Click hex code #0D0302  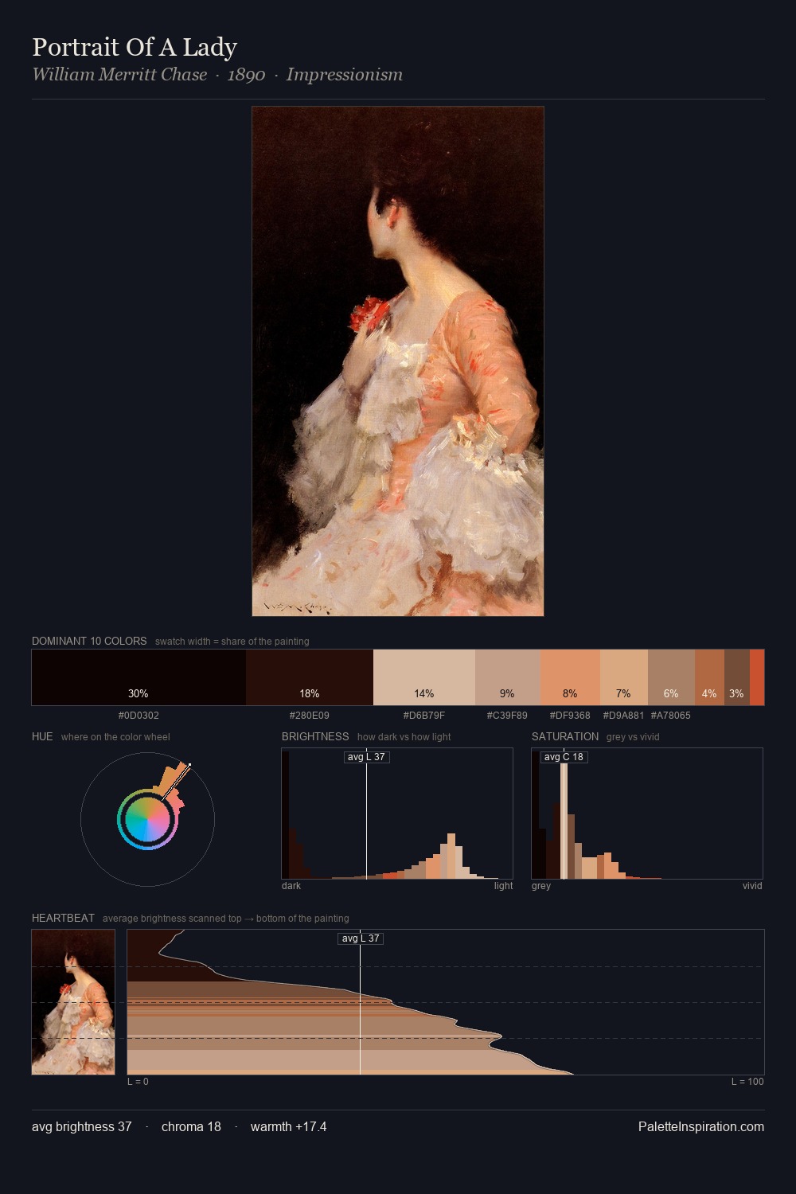pyautogui.click(x=139, y=716)
